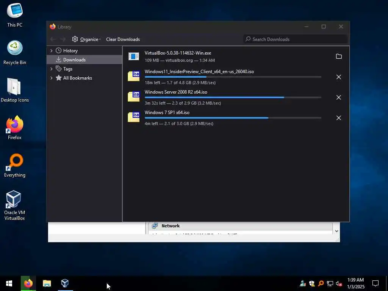388x291 pixels.
Task: Select the Desktop Icons folder on desktop
Action: point(15,90)
